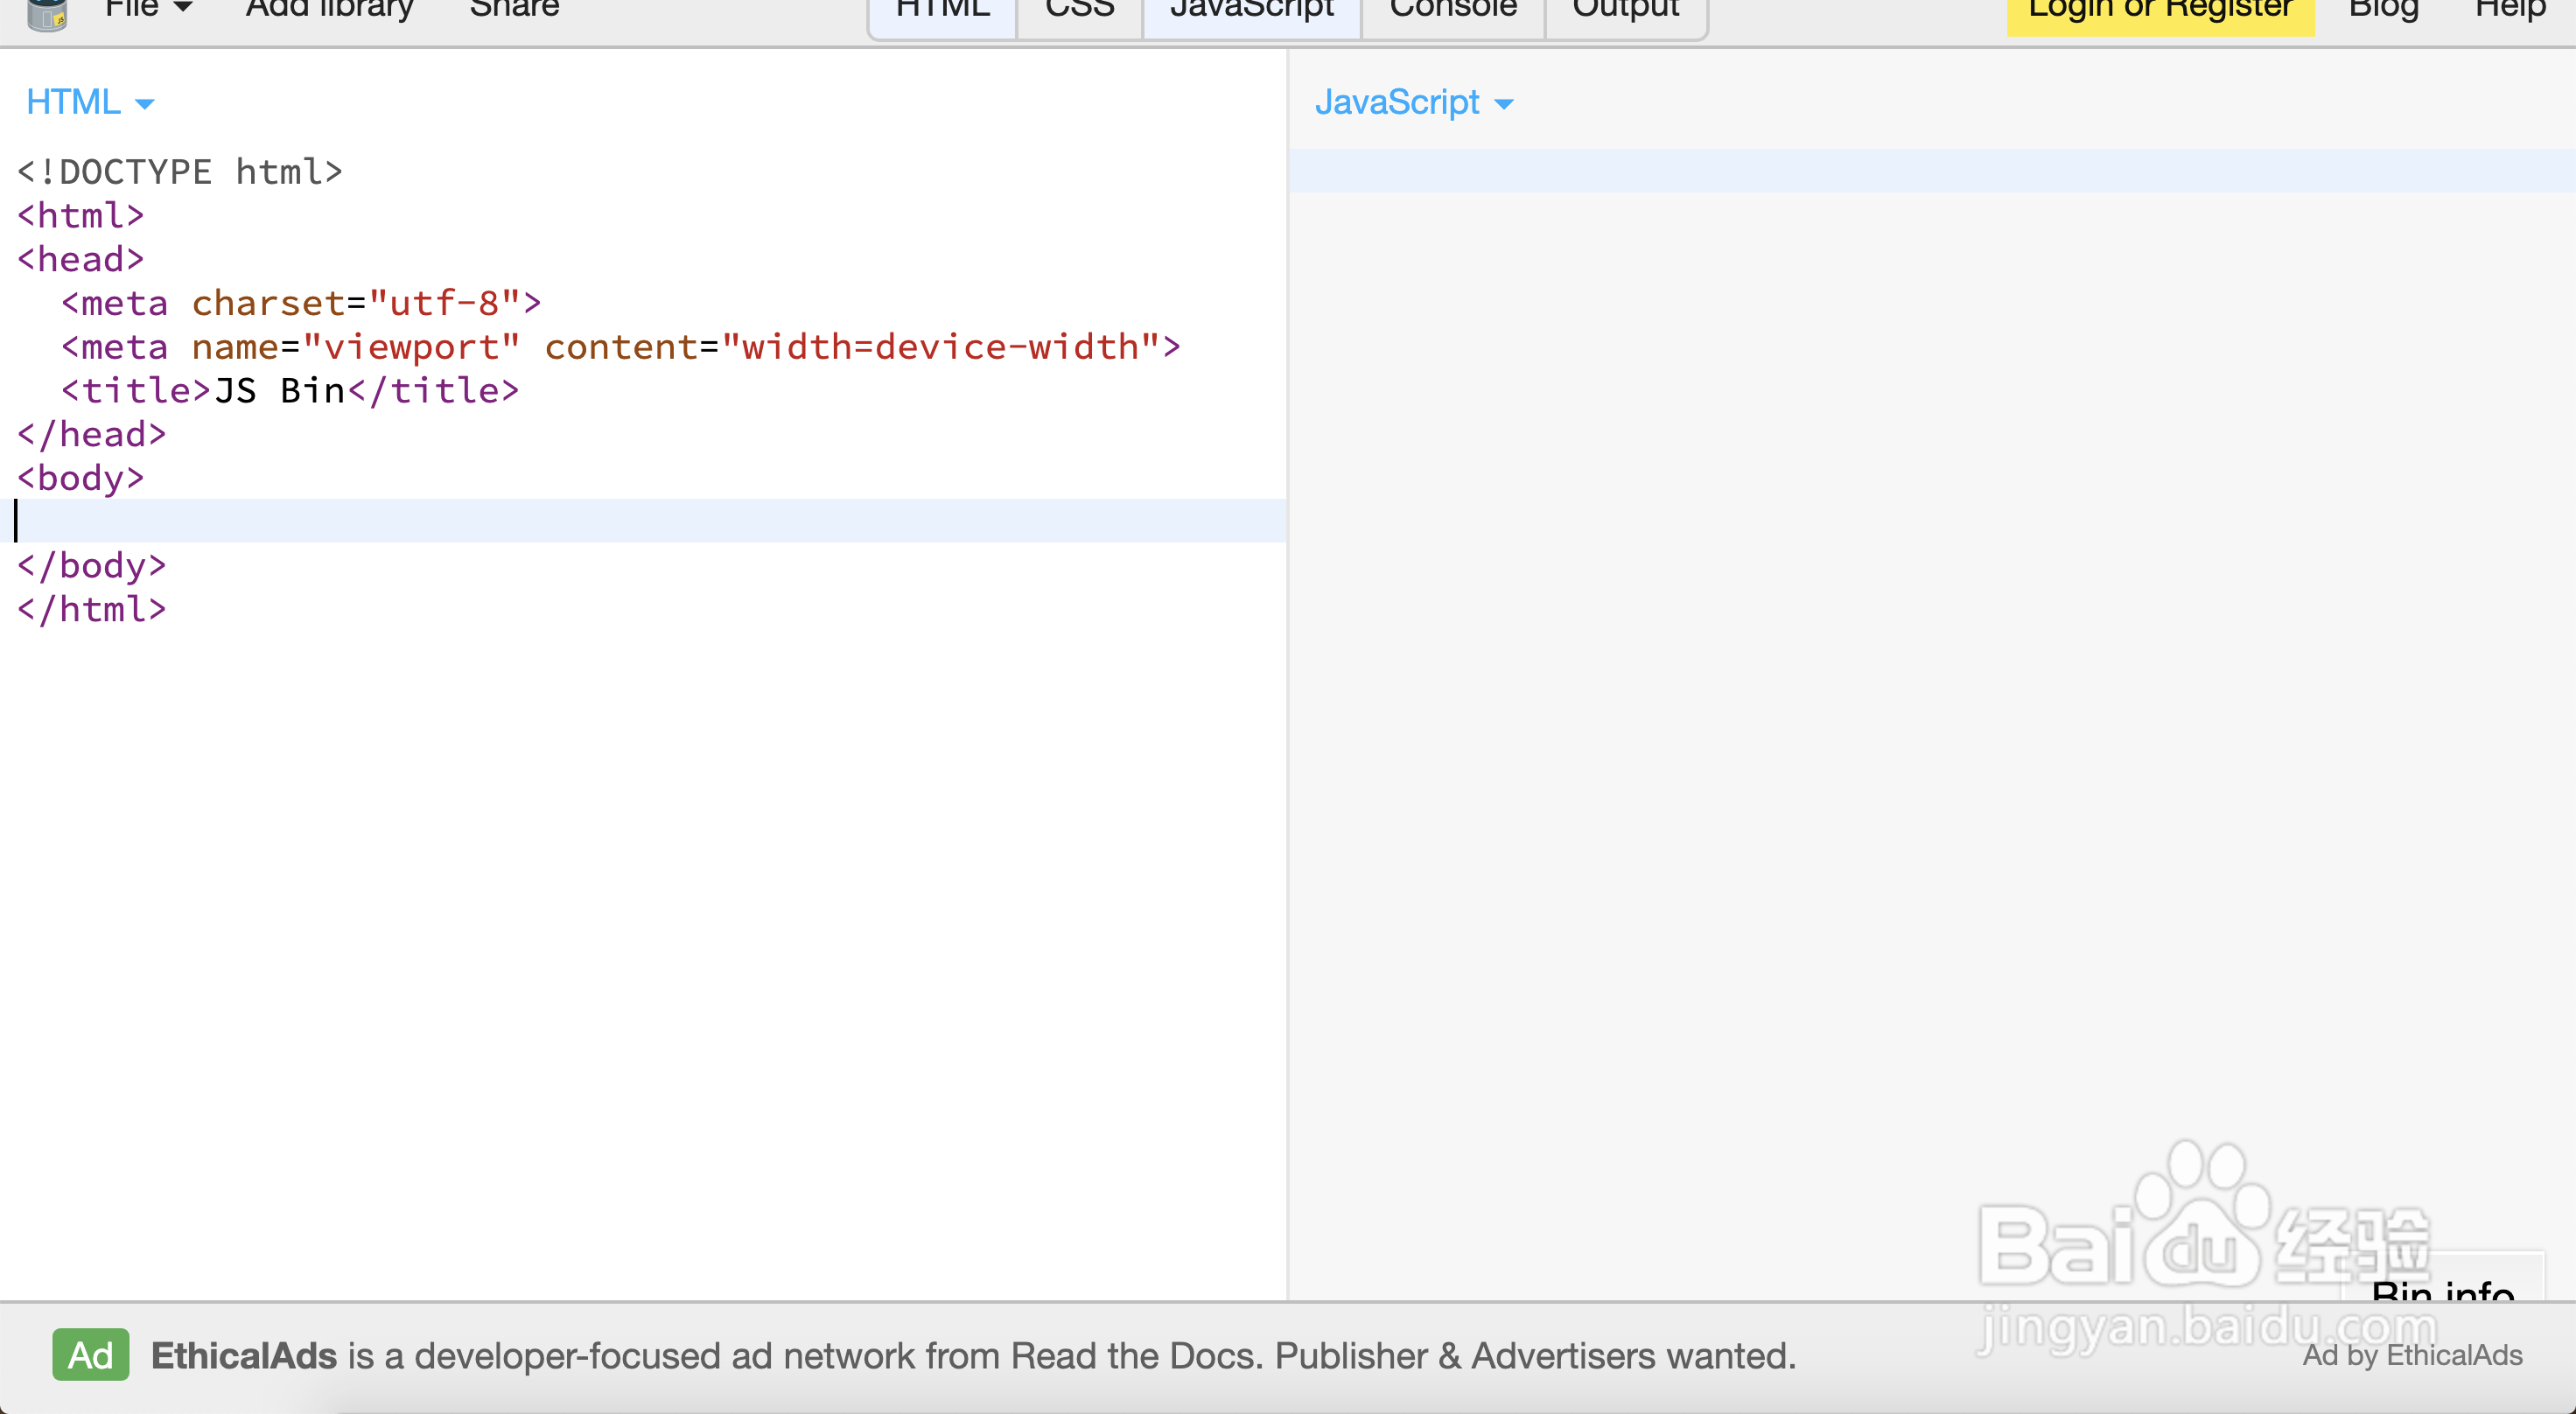Click the closing </body> tag
The image size is (2576, 1414).
[x=92, y=566]
